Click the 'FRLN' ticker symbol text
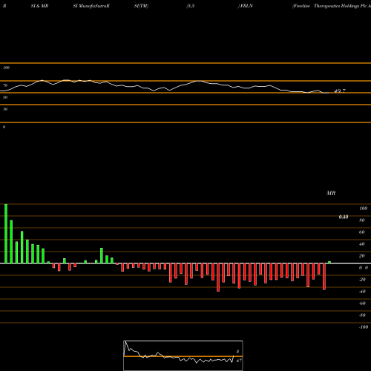The width and height of the screenshot is (371, 371). [x=246, y=6]
